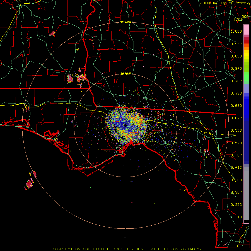Click the NEXLAB-College of DuPage credit text
251x251 pixels.
click(x=224, y=3)
